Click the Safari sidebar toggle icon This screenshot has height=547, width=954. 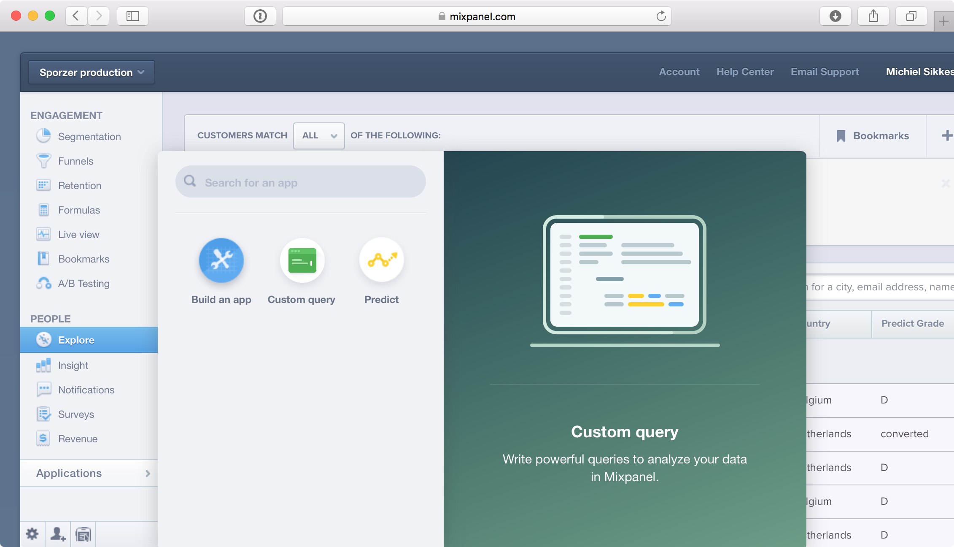[x=132, y=16]
